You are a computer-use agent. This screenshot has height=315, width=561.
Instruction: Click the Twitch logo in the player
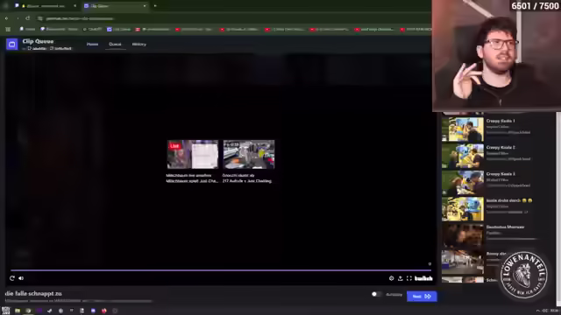coord(423,278)
